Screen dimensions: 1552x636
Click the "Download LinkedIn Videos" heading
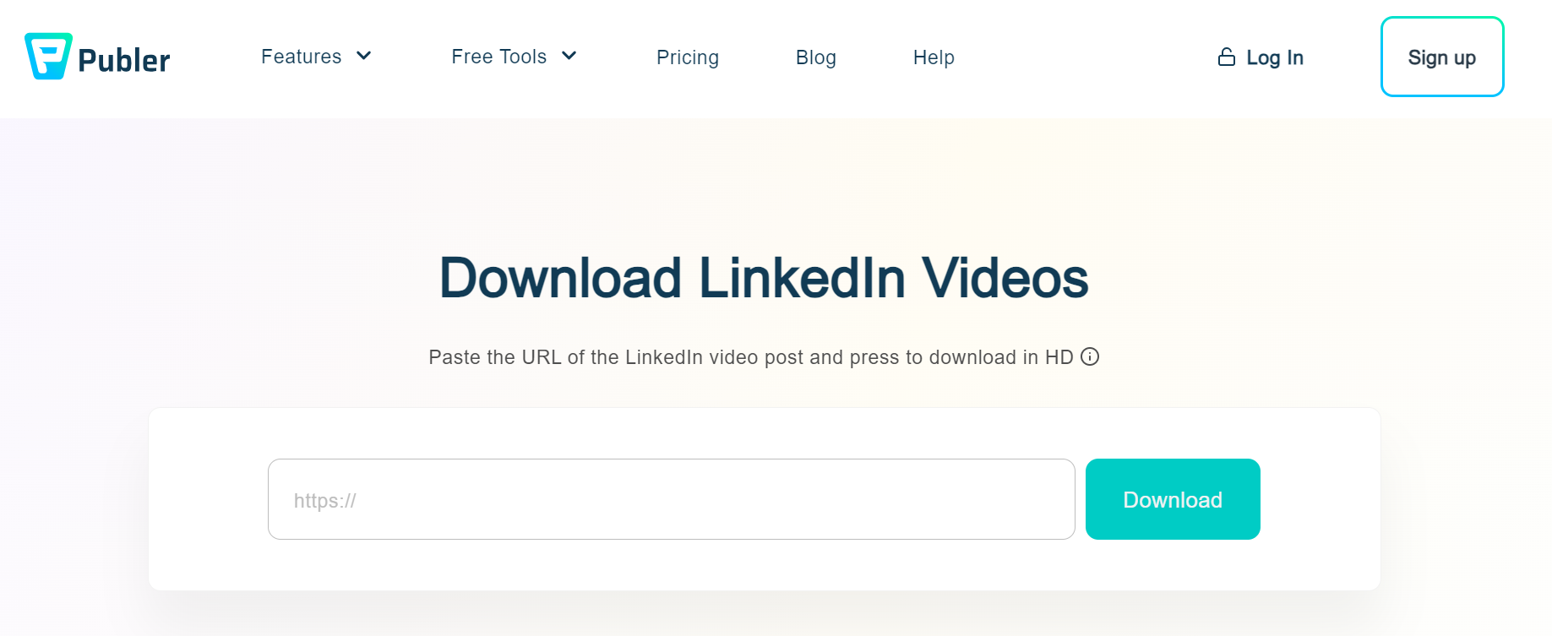tap(764, 278)
